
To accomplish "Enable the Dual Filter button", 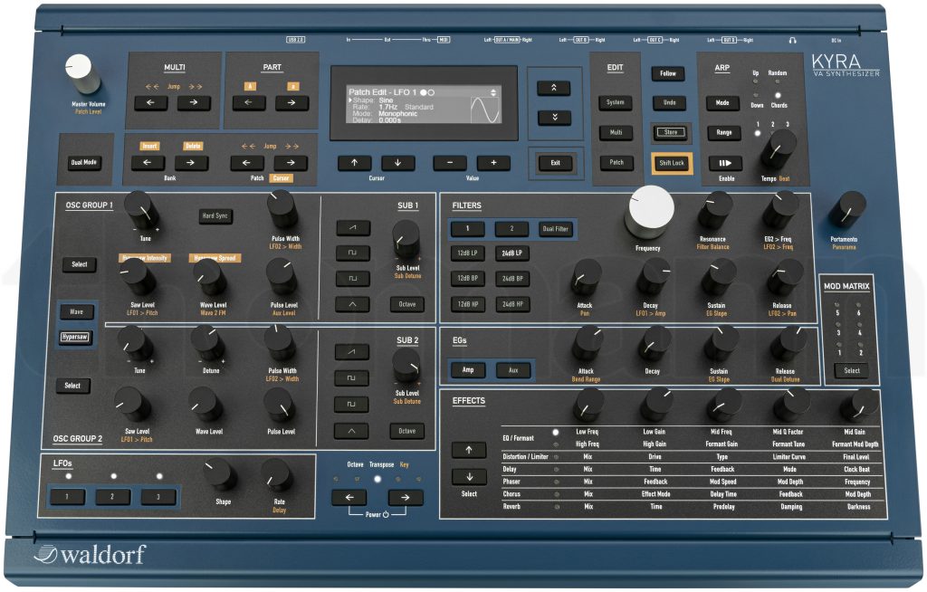I will click(556, 229).
